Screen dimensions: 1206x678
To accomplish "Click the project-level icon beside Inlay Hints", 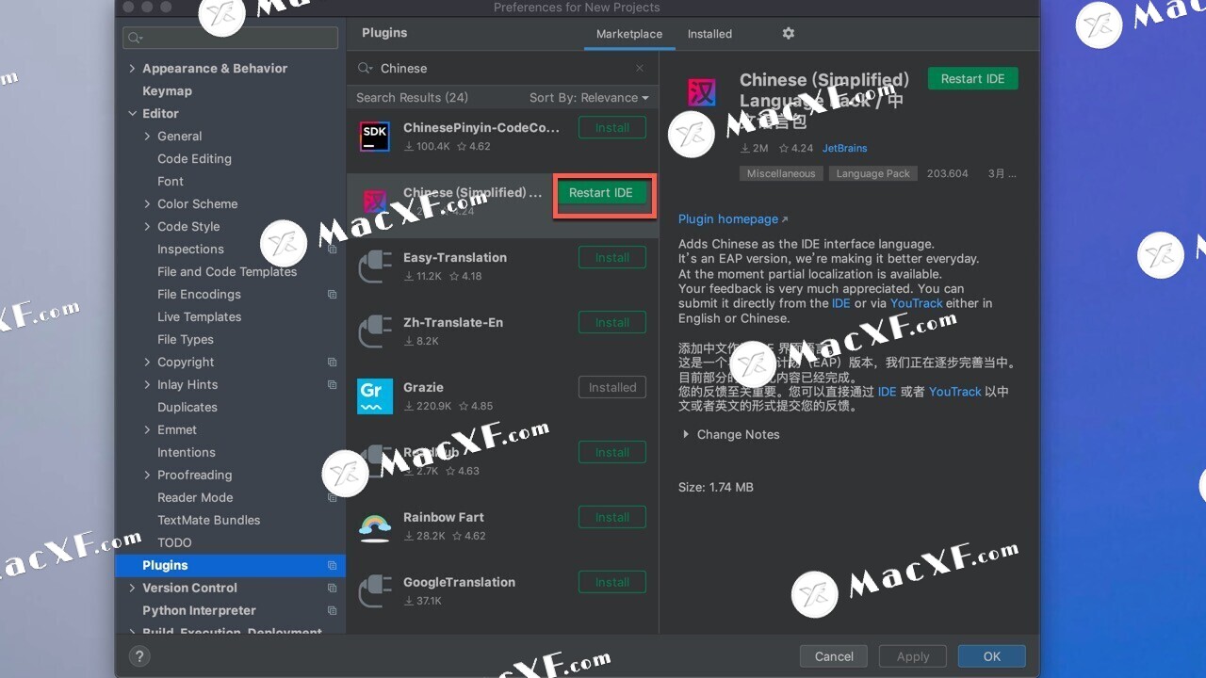I will tap(332, 384).
